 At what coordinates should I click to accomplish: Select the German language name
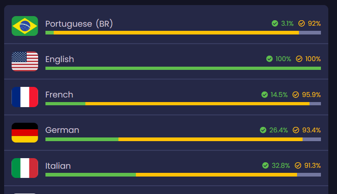pos(62,130)
